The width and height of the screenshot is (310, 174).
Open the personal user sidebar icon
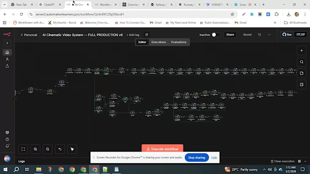pos(7,59)
